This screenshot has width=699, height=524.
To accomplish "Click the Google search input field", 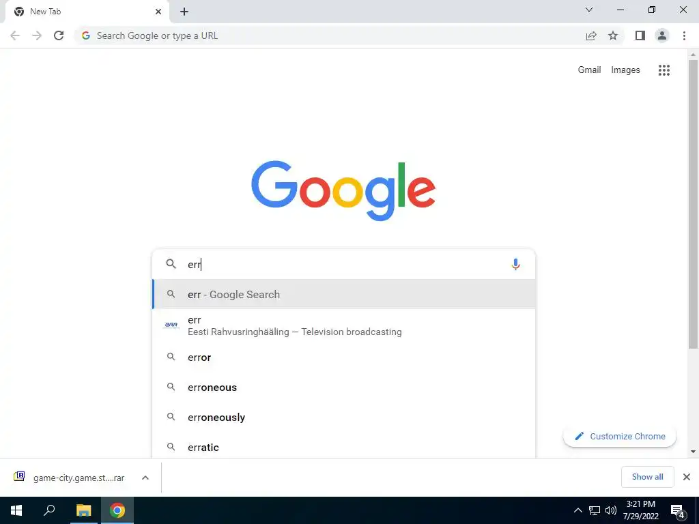I will point(345,264).
